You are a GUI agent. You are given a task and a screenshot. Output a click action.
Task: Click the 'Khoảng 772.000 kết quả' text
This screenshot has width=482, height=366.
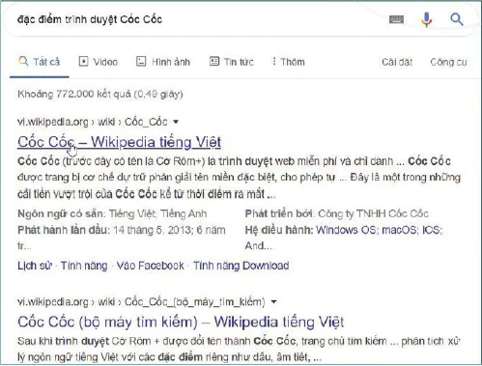pyautogui.click(x=74, y=94)
